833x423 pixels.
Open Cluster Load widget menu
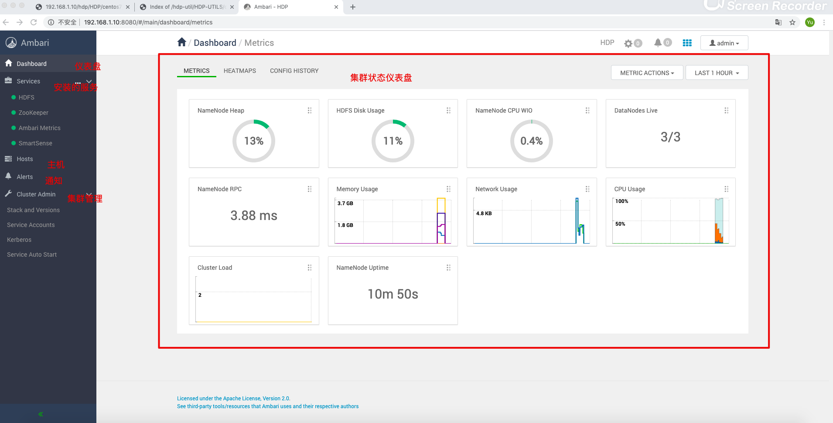point(310,268)
